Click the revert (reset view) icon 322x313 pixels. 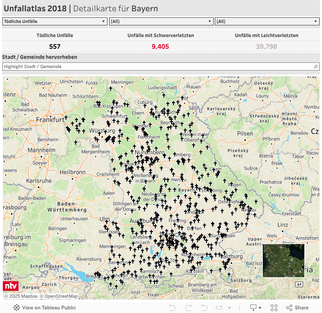[204, 308]
